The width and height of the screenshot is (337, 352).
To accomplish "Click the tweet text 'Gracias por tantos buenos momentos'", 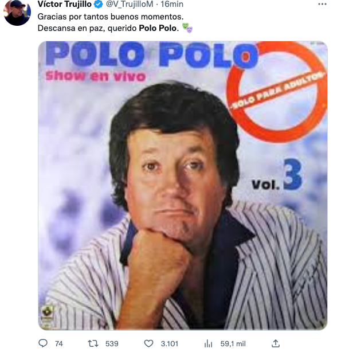I will [x=111, y=17].
